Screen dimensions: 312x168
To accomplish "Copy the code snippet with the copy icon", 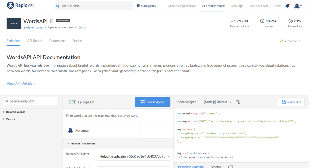I will coord(238,102).
